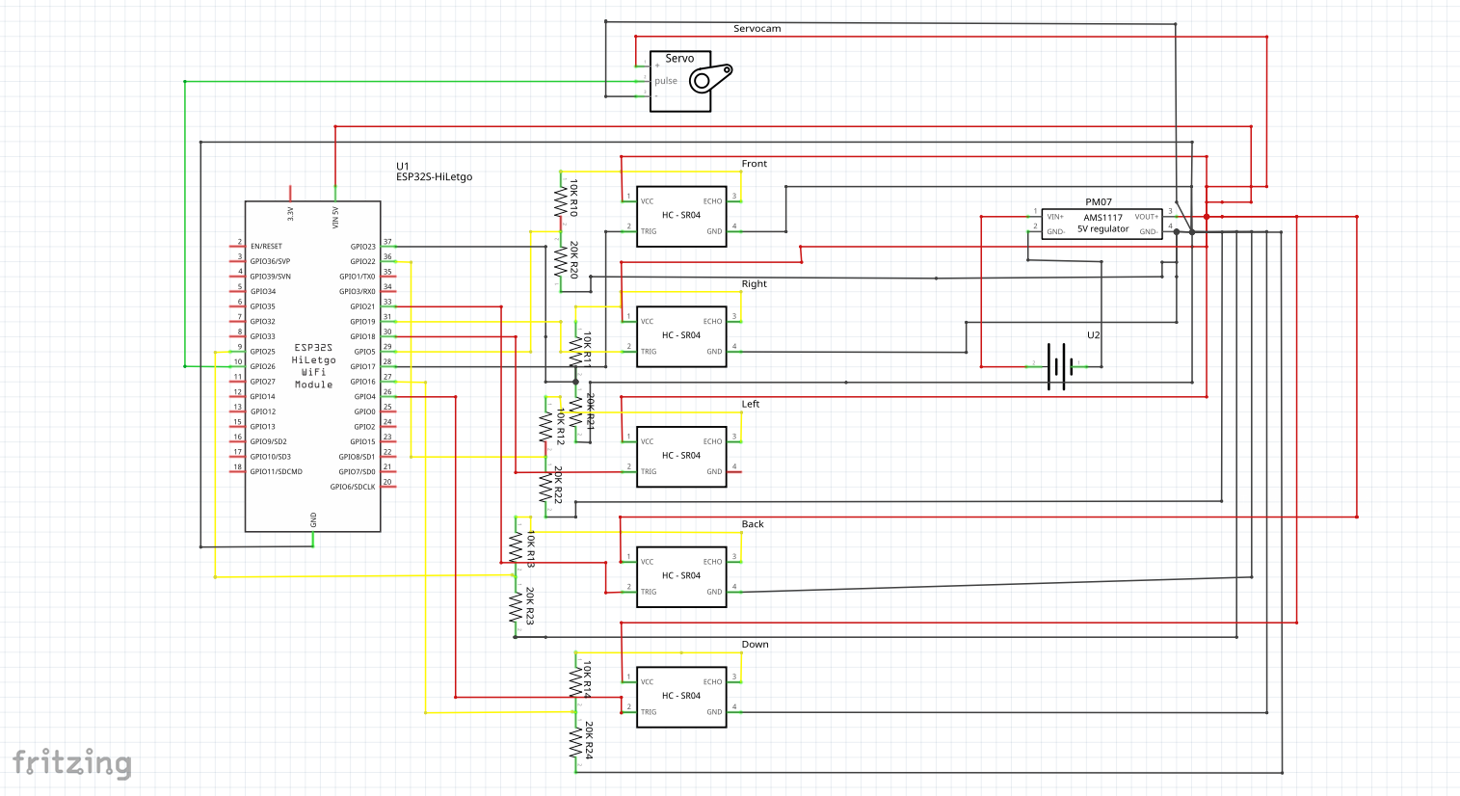Click the GND pin label on ESP32 bottom
The image size is (1460, 796).
pyautogui.click(x=313, y=518)
